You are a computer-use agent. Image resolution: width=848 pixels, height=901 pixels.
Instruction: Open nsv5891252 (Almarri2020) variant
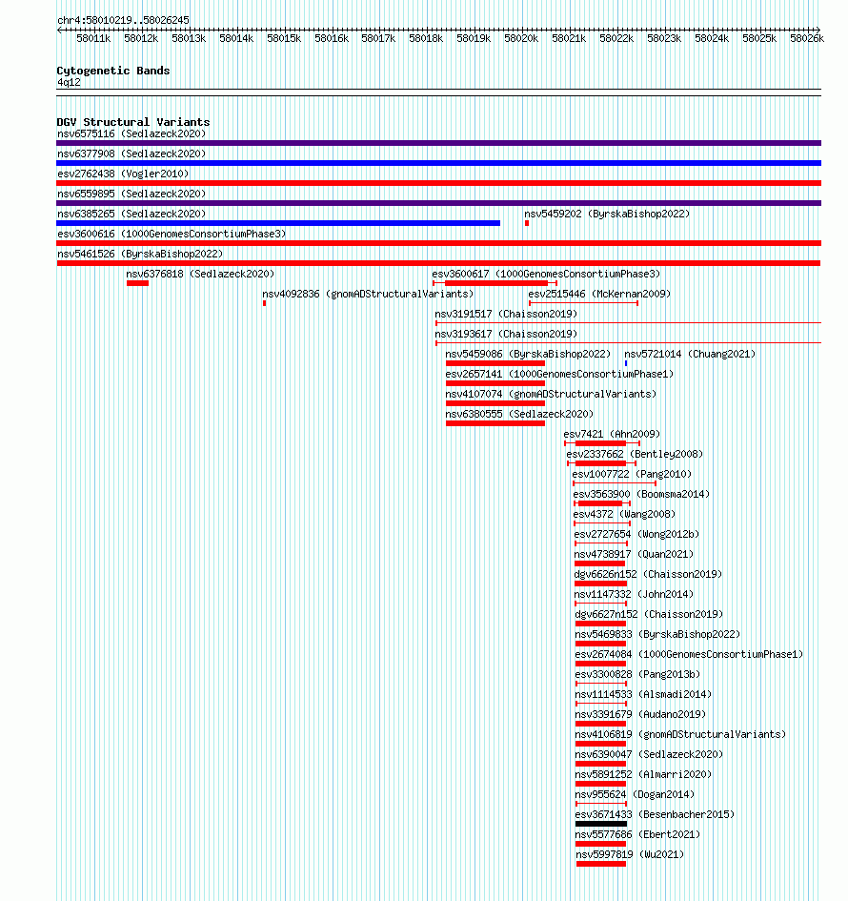click(643, 774)
